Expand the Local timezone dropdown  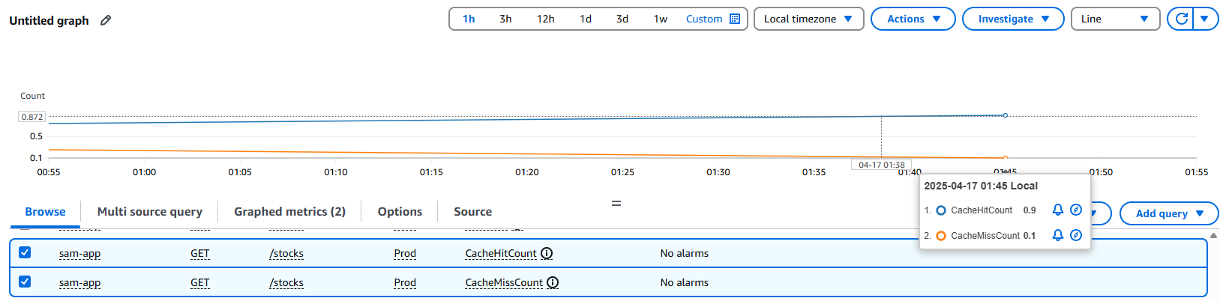click(808, 19)
